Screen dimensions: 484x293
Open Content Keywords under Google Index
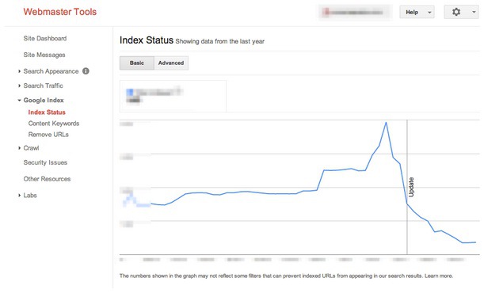pos(54,124)
